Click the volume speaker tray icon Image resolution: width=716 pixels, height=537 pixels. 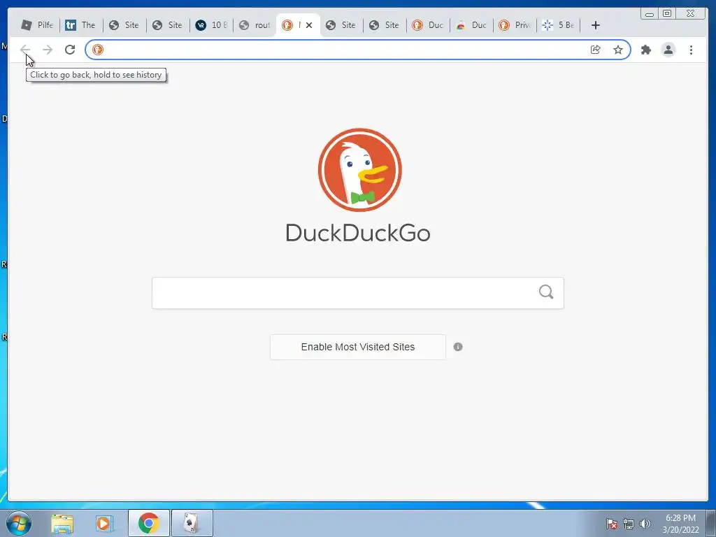pos(645,524)
